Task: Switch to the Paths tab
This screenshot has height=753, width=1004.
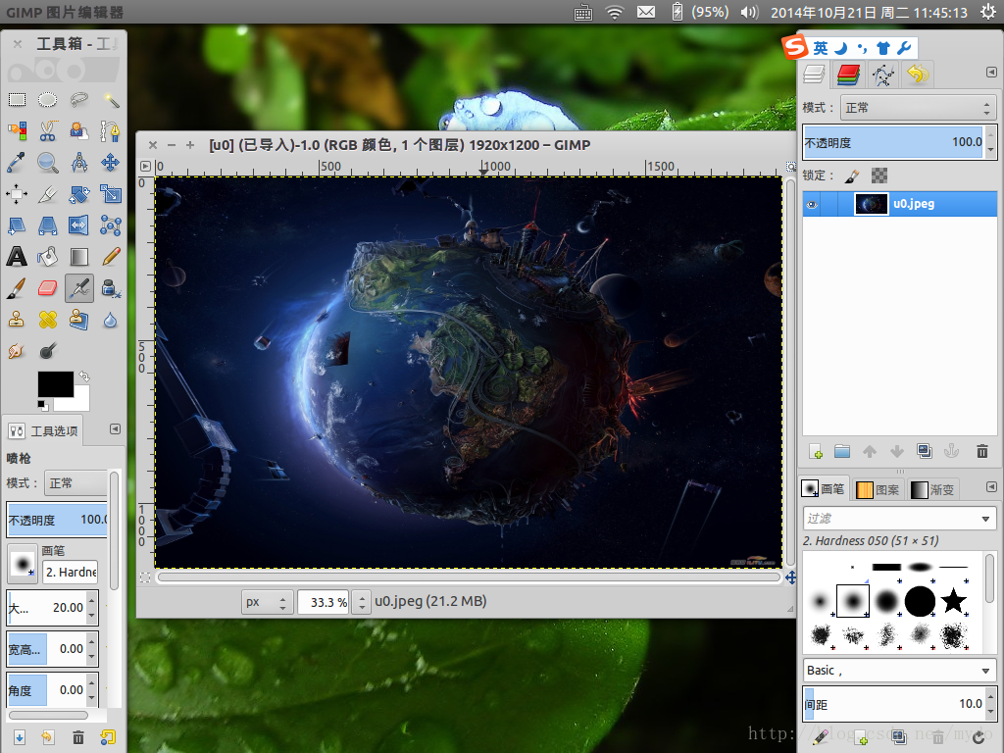Action: tap(883, 75)
